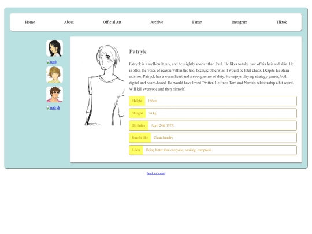Click the Patryck biography paragraph
Image resolution: width=312 pixels, height=234 pixels.
coord(211,77)
